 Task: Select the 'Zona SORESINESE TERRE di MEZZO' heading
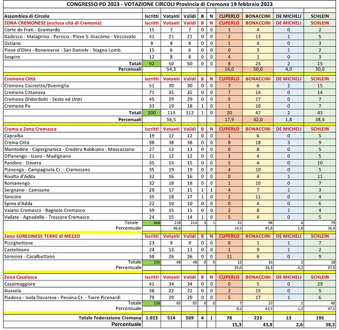click(x=42, y=236)
